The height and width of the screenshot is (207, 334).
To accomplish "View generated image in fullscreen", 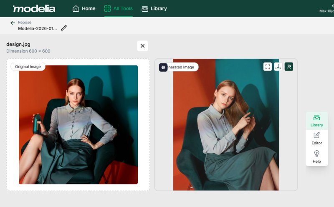I will (268, 67).
